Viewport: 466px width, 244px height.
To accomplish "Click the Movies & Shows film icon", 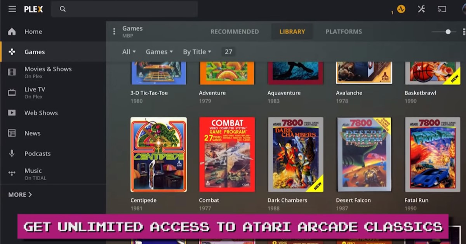I will point(12,72).
